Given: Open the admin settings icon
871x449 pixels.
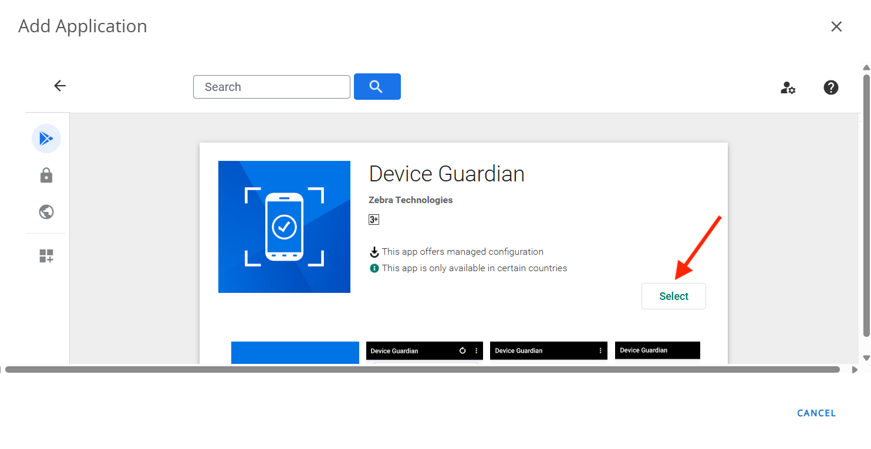Looking at the screenshot, I should pos(788,88).
